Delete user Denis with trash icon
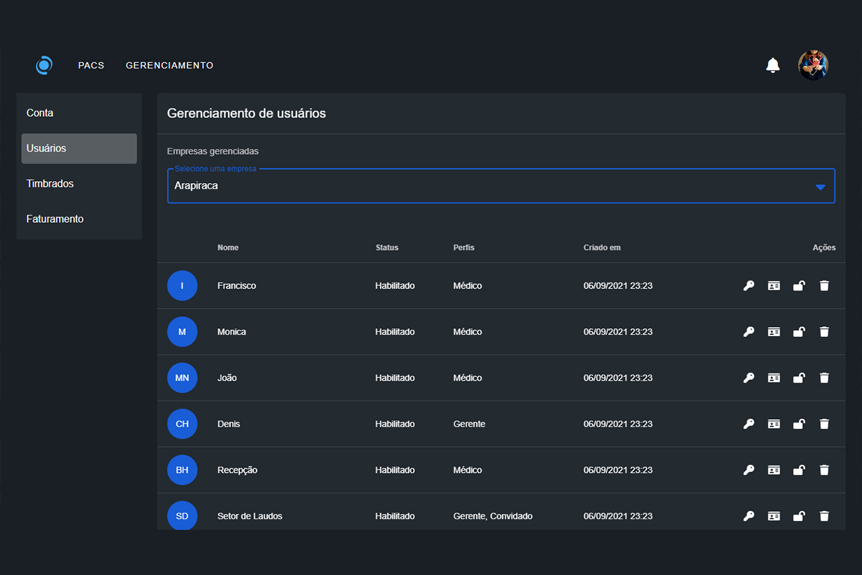The height and width of the screenshot is (575, 862). click(x=824, y=424)
